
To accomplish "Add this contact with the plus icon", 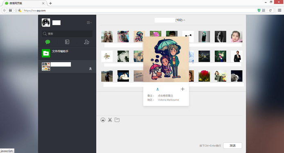I will click(183, 89).
